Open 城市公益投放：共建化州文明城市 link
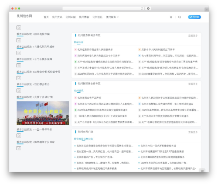 point(35,47)
